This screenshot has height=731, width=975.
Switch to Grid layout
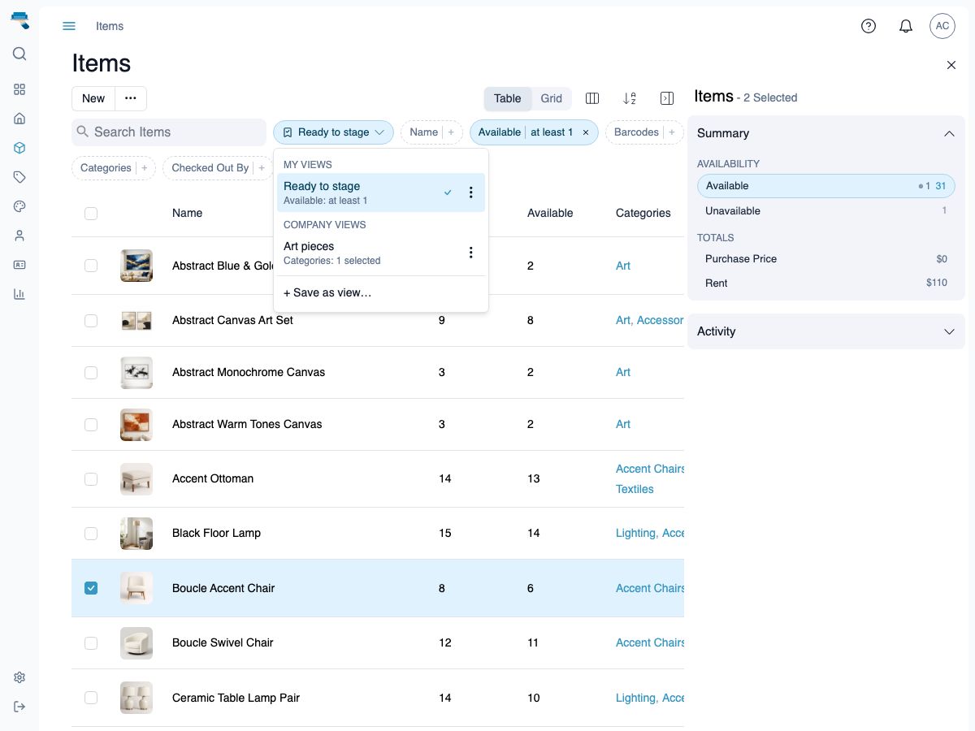click(552, 98)
